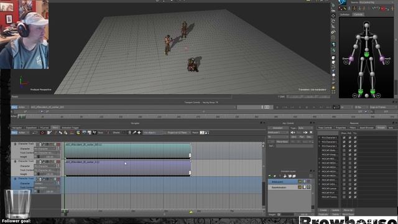Open the Animation dropdown in Key Controls
The height and width of the screenshot is (224, 398).
pos(278,128)
